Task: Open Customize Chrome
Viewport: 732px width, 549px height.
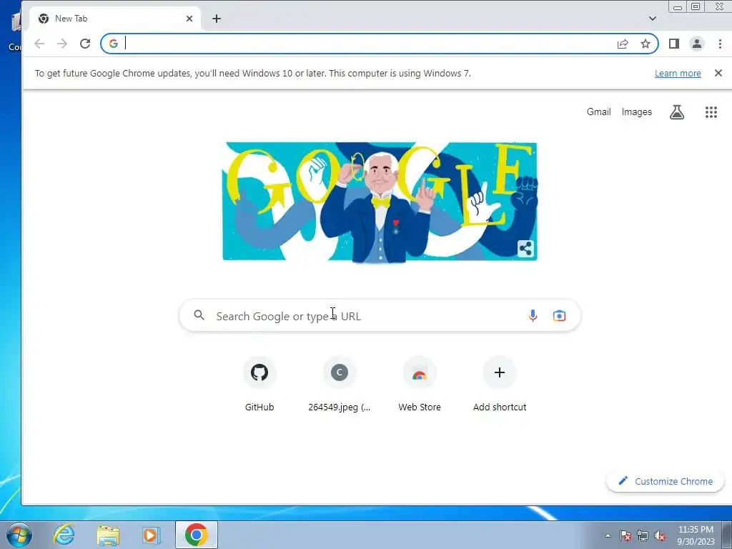Action: (x=665, y=481)
